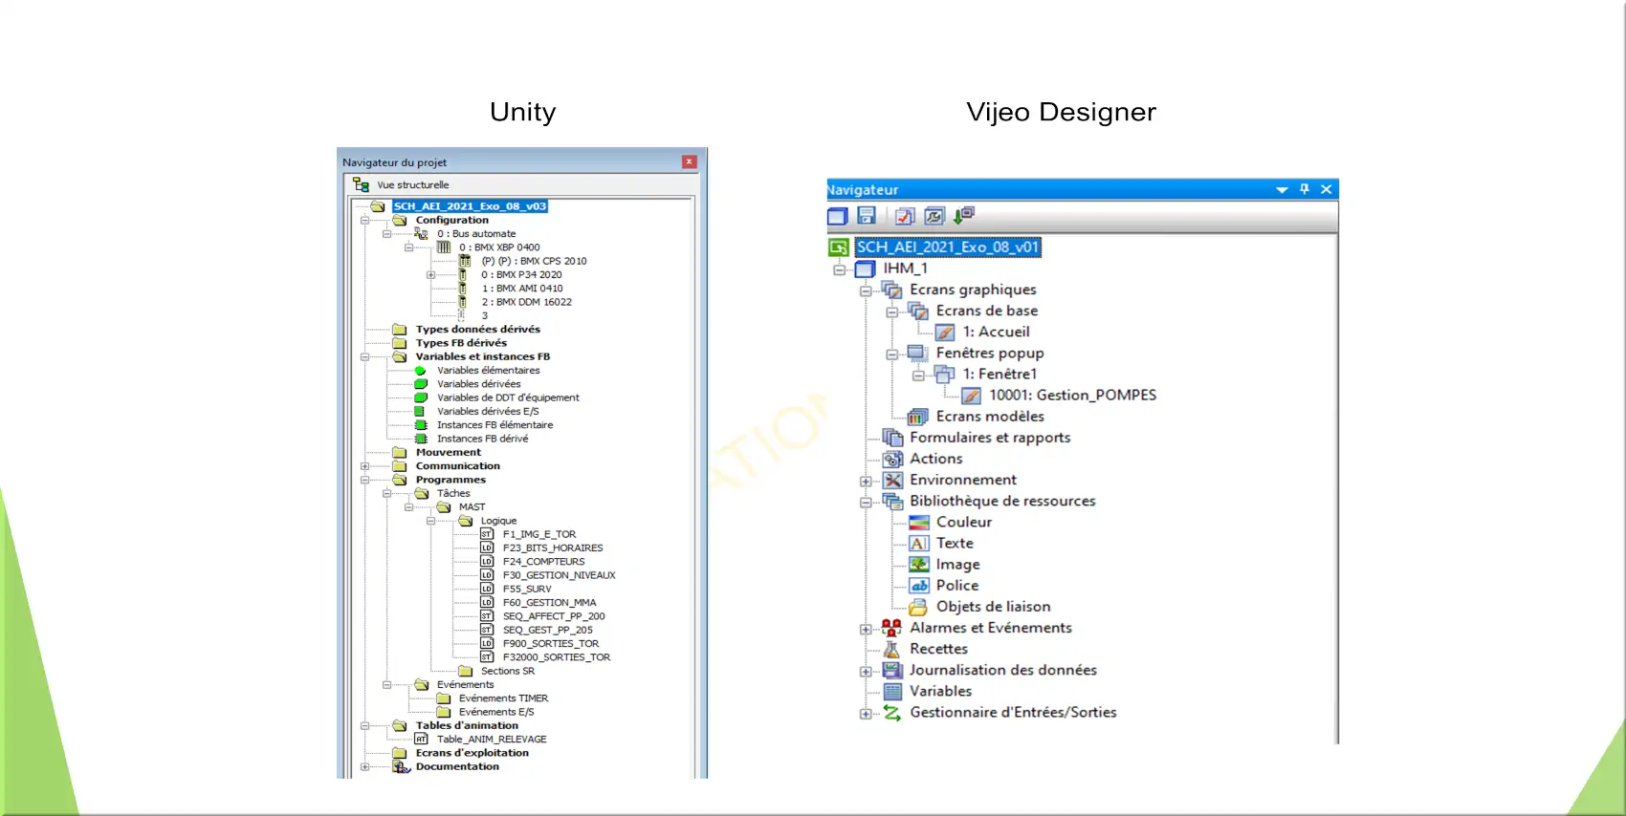Open 10001: Gestion_POMPES popup screen

pyautogui.click(x=1072, y=395)
